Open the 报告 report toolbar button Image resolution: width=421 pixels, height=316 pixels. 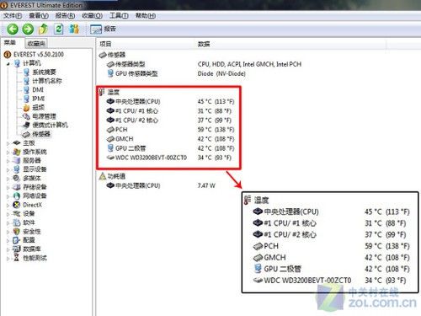point(103,29)
